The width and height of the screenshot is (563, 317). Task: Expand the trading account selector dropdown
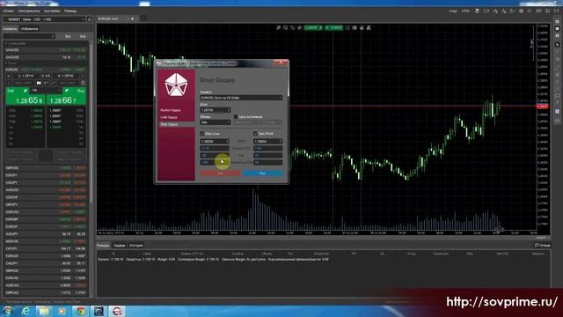point(44,19)
